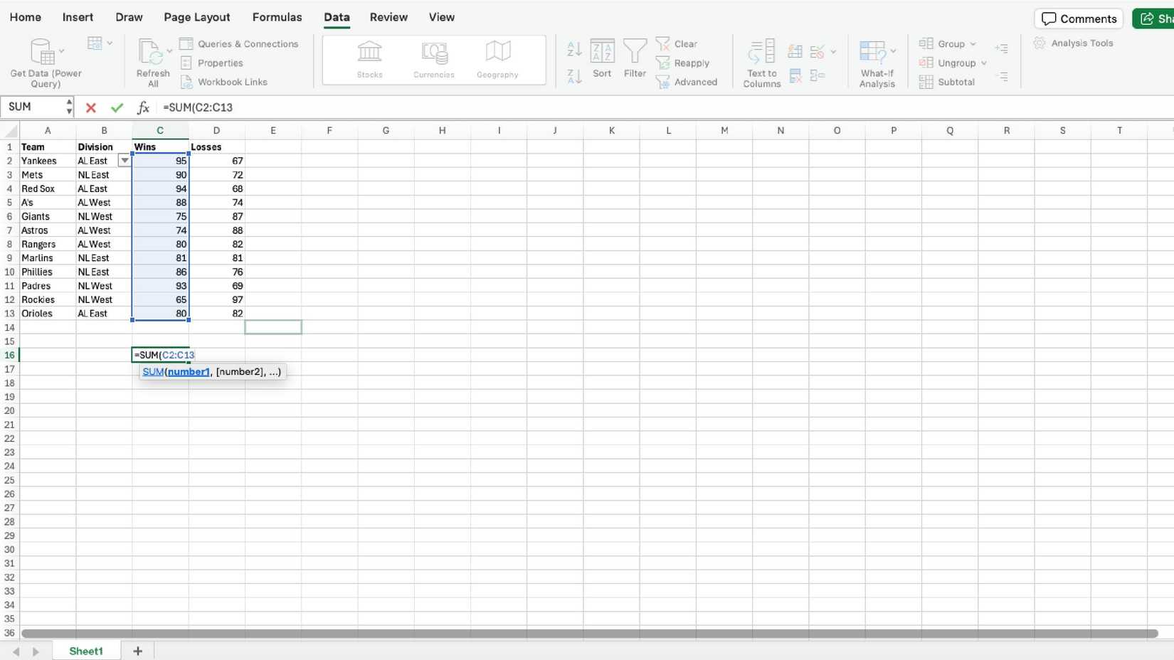
Task: Click the SUM function help link
Action: click(153, 371)
